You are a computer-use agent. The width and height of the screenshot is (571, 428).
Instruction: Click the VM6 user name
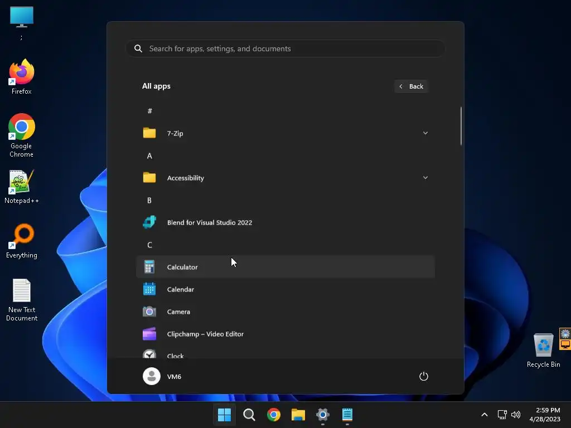[174, 376]
